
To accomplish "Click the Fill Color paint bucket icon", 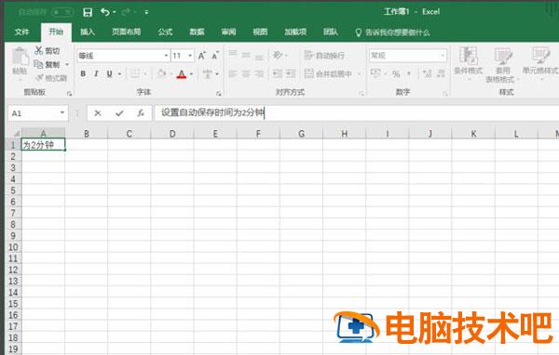I will [161, 73].
